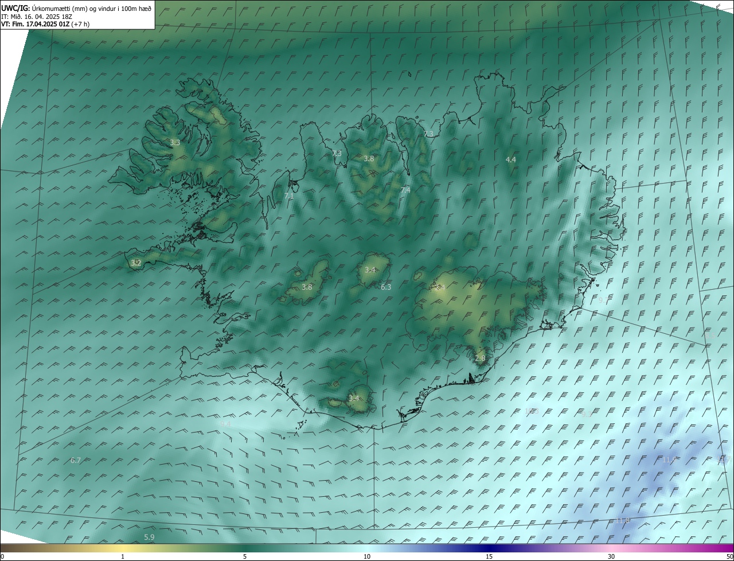This screenshot has height=561, width=734.
Task: Click the 9.7 value off the east coast
Action: point(603,300)
